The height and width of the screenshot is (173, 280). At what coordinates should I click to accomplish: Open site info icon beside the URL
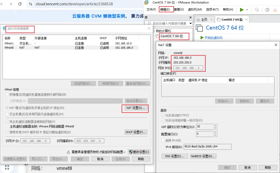click(31, 4)
